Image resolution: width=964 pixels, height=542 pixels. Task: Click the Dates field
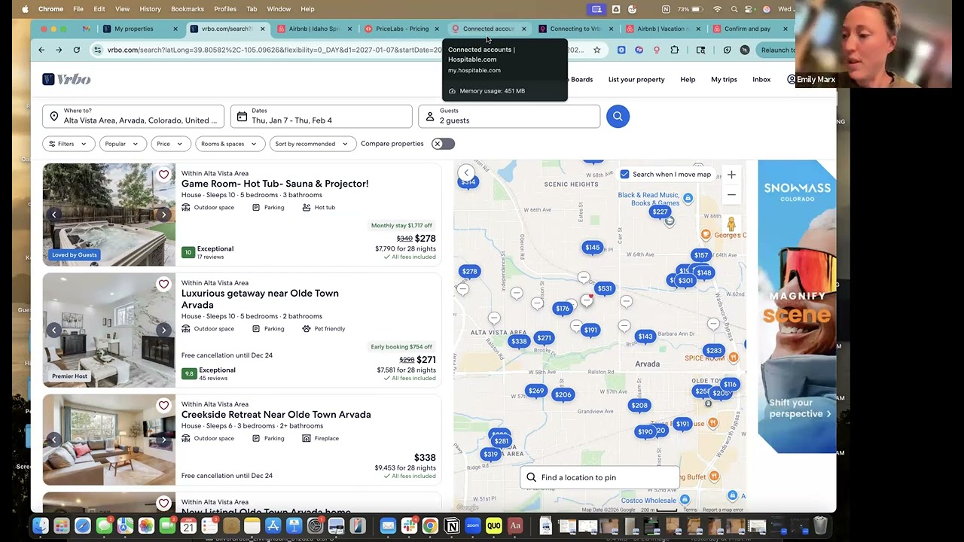coord(322,116)
